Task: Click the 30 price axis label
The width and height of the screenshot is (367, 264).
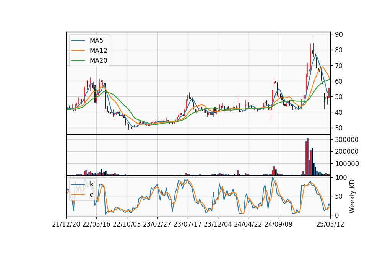Action: [x=339, y=128]
